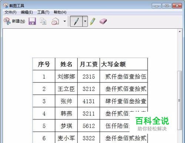Maximize the Snipping Tool window
Image resolution: width=185 pixels, height=143 pixels.
coord(166,6)
